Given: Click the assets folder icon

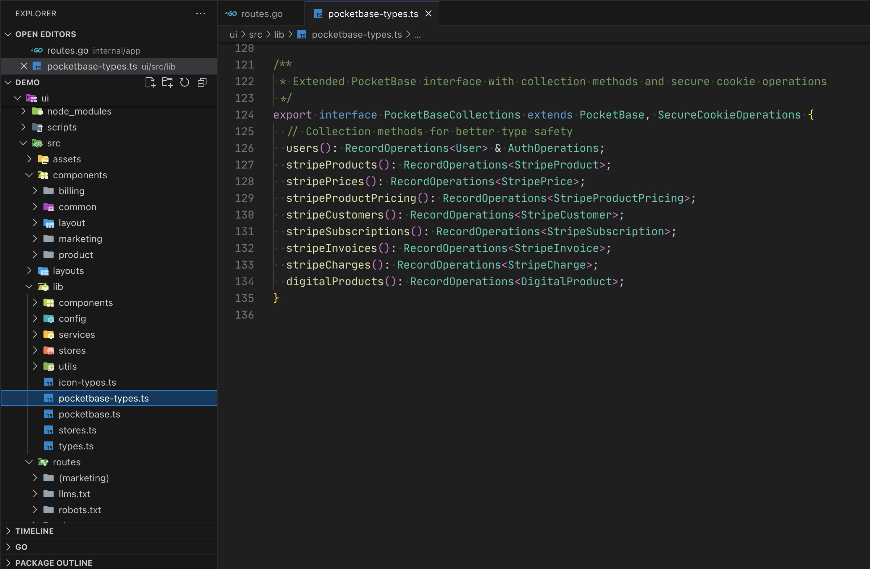Looking at the screenshot, I should (x=43, y=159).
